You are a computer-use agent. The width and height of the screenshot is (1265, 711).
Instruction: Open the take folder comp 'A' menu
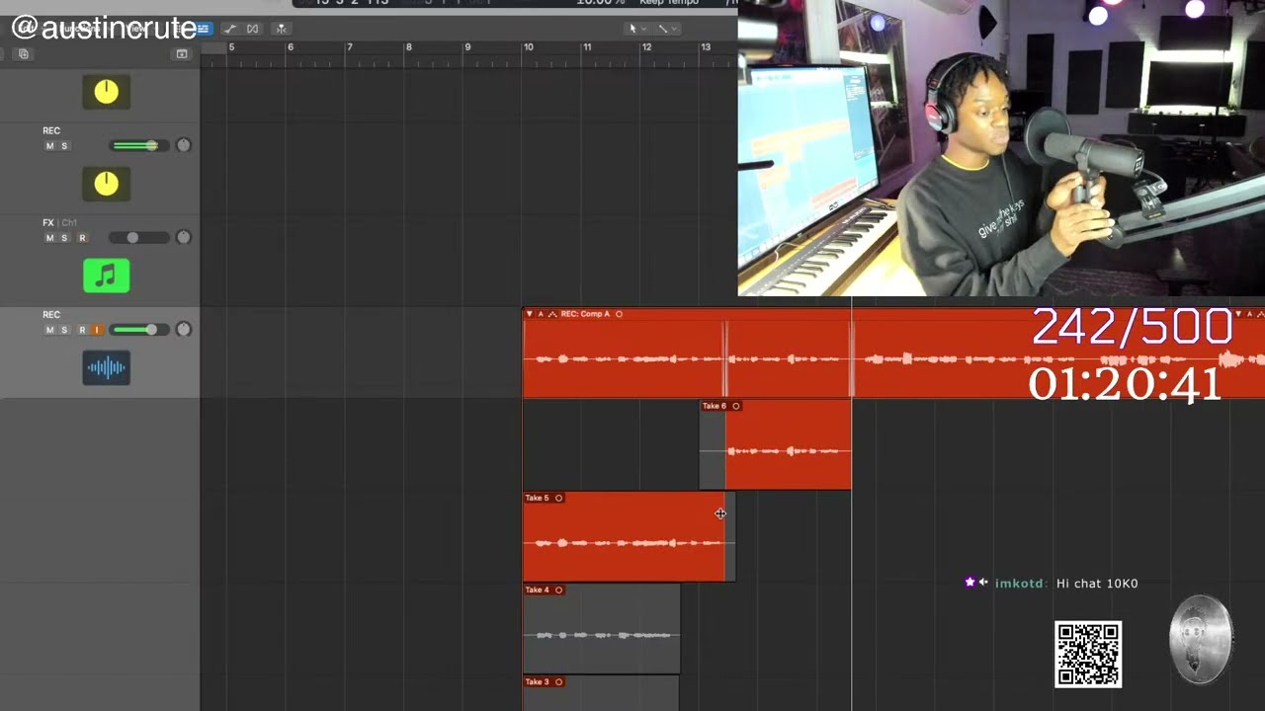(541, 314)
